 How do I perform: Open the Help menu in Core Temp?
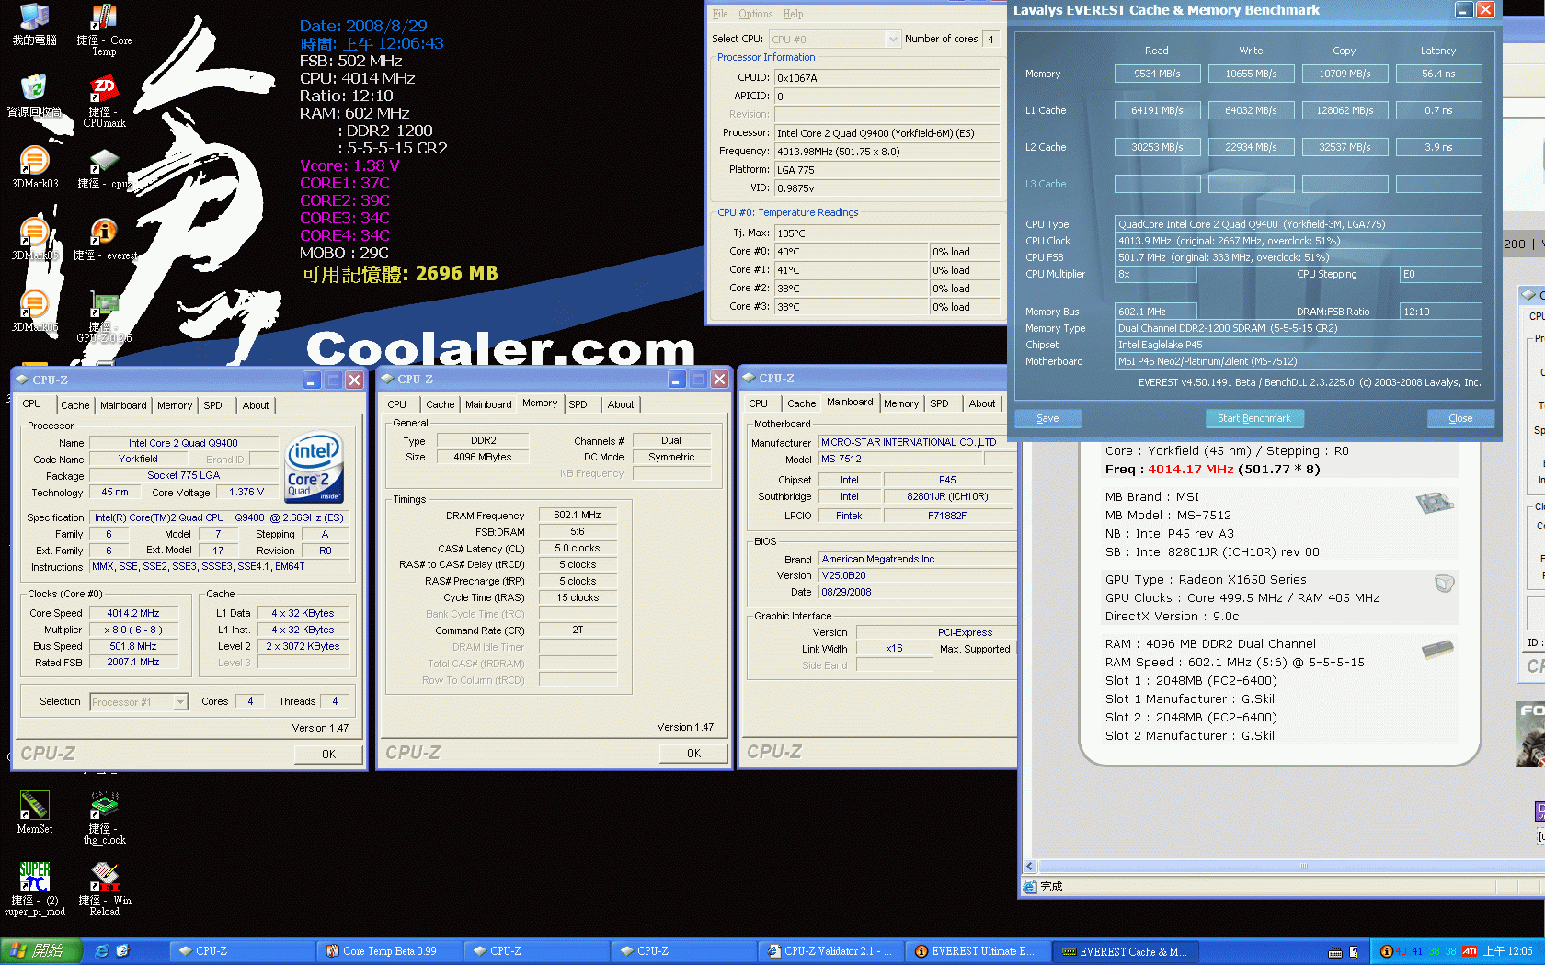tap(793, 14)
